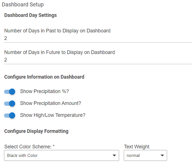Click the Dashboard Day Settings heading
This screenshot has width=192, height=168.
point(31,15)
